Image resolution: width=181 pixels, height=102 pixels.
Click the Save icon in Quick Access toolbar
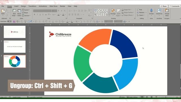(x=14, y=22)
